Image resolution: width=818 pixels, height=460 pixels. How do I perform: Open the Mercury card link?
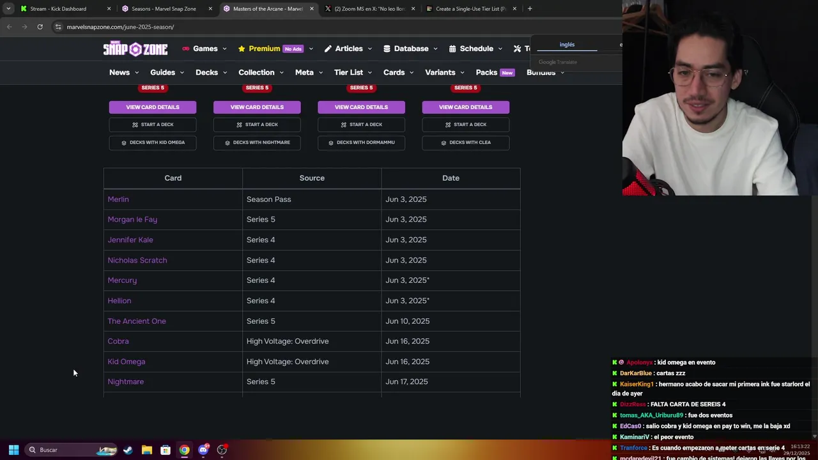coord(122,280)
